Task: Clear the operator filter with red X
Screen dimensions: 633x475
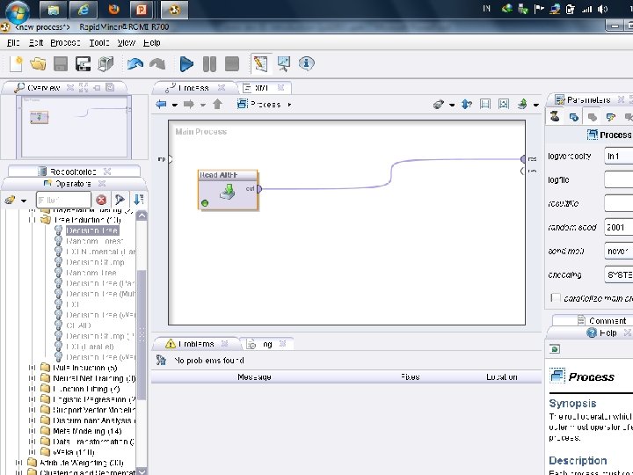Action: click(101, 200)
